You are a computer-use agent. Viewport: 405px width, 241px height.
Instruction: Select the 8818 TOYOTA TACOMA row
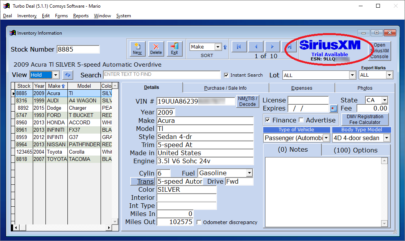coord(64,159)
